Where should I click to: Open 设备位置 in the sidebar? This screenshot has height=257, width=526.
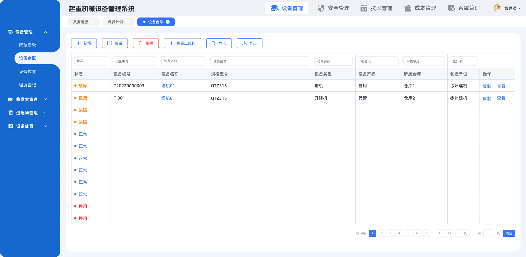coord(27,72)
